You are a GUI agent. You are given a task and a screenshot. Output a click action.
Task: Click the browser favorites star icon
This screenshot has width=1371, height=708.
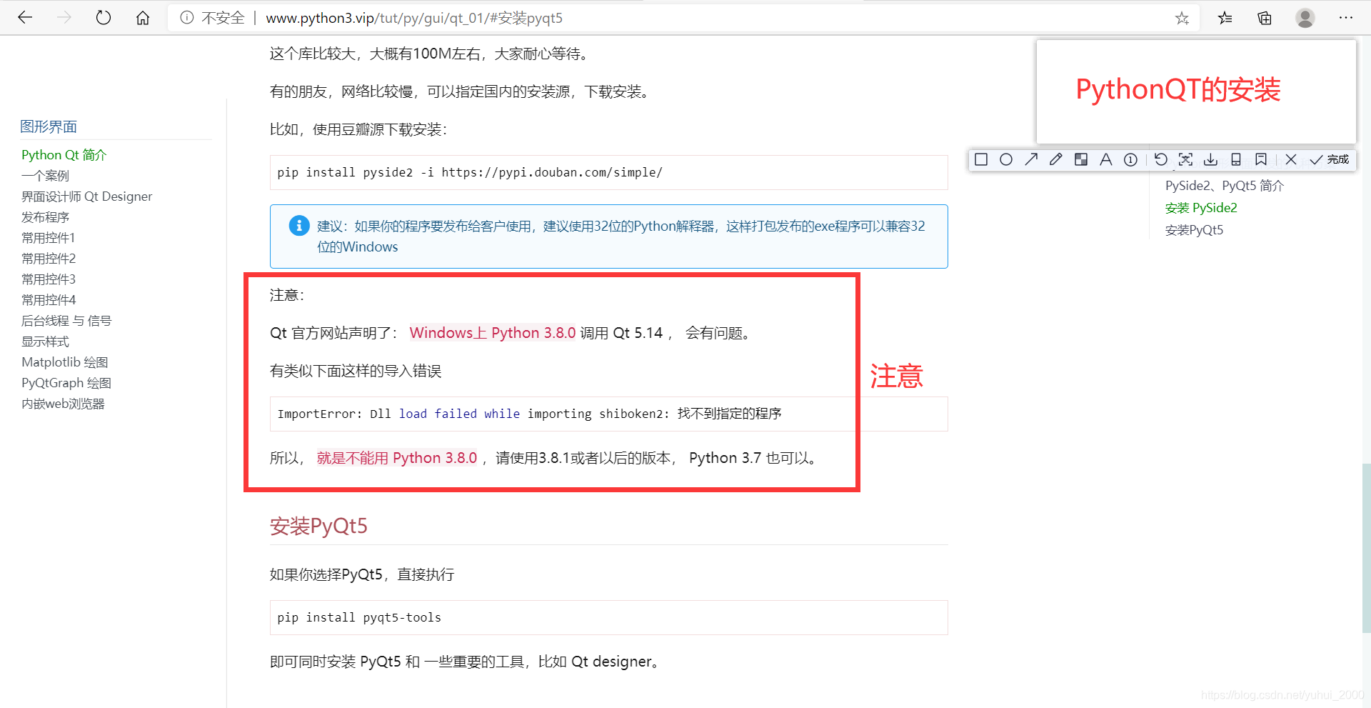pyautogui.click(x=1182, y=18)
